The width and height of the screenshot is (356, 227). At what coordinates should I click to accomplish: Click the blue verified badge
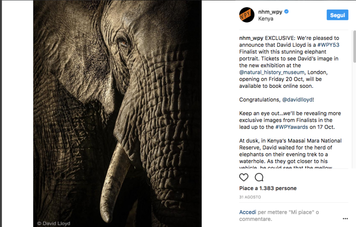tap(287, 11)
